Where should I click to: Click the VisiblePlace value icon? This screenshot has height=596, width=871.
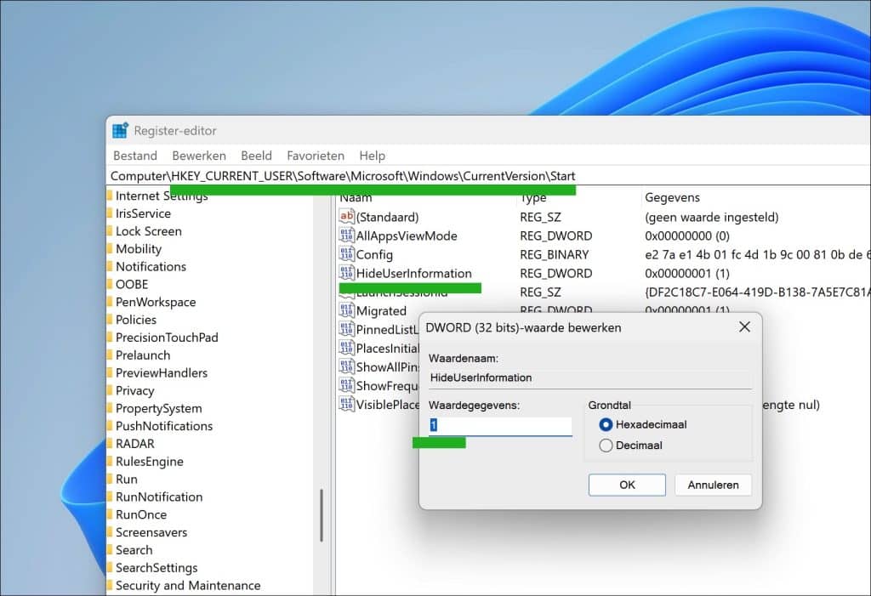click(x=347, y=404)
